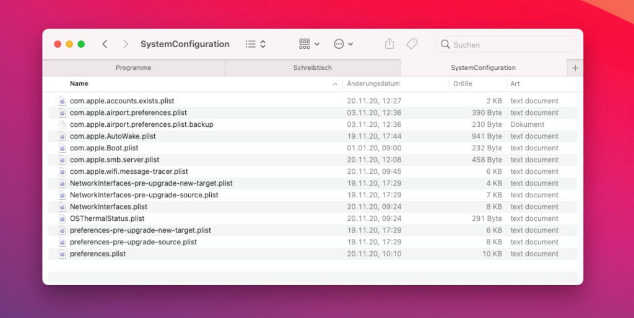Screen dimensions: 634x318
Task: Click the icon of com.apple.smb.server.plist
Action: point(62,160)
